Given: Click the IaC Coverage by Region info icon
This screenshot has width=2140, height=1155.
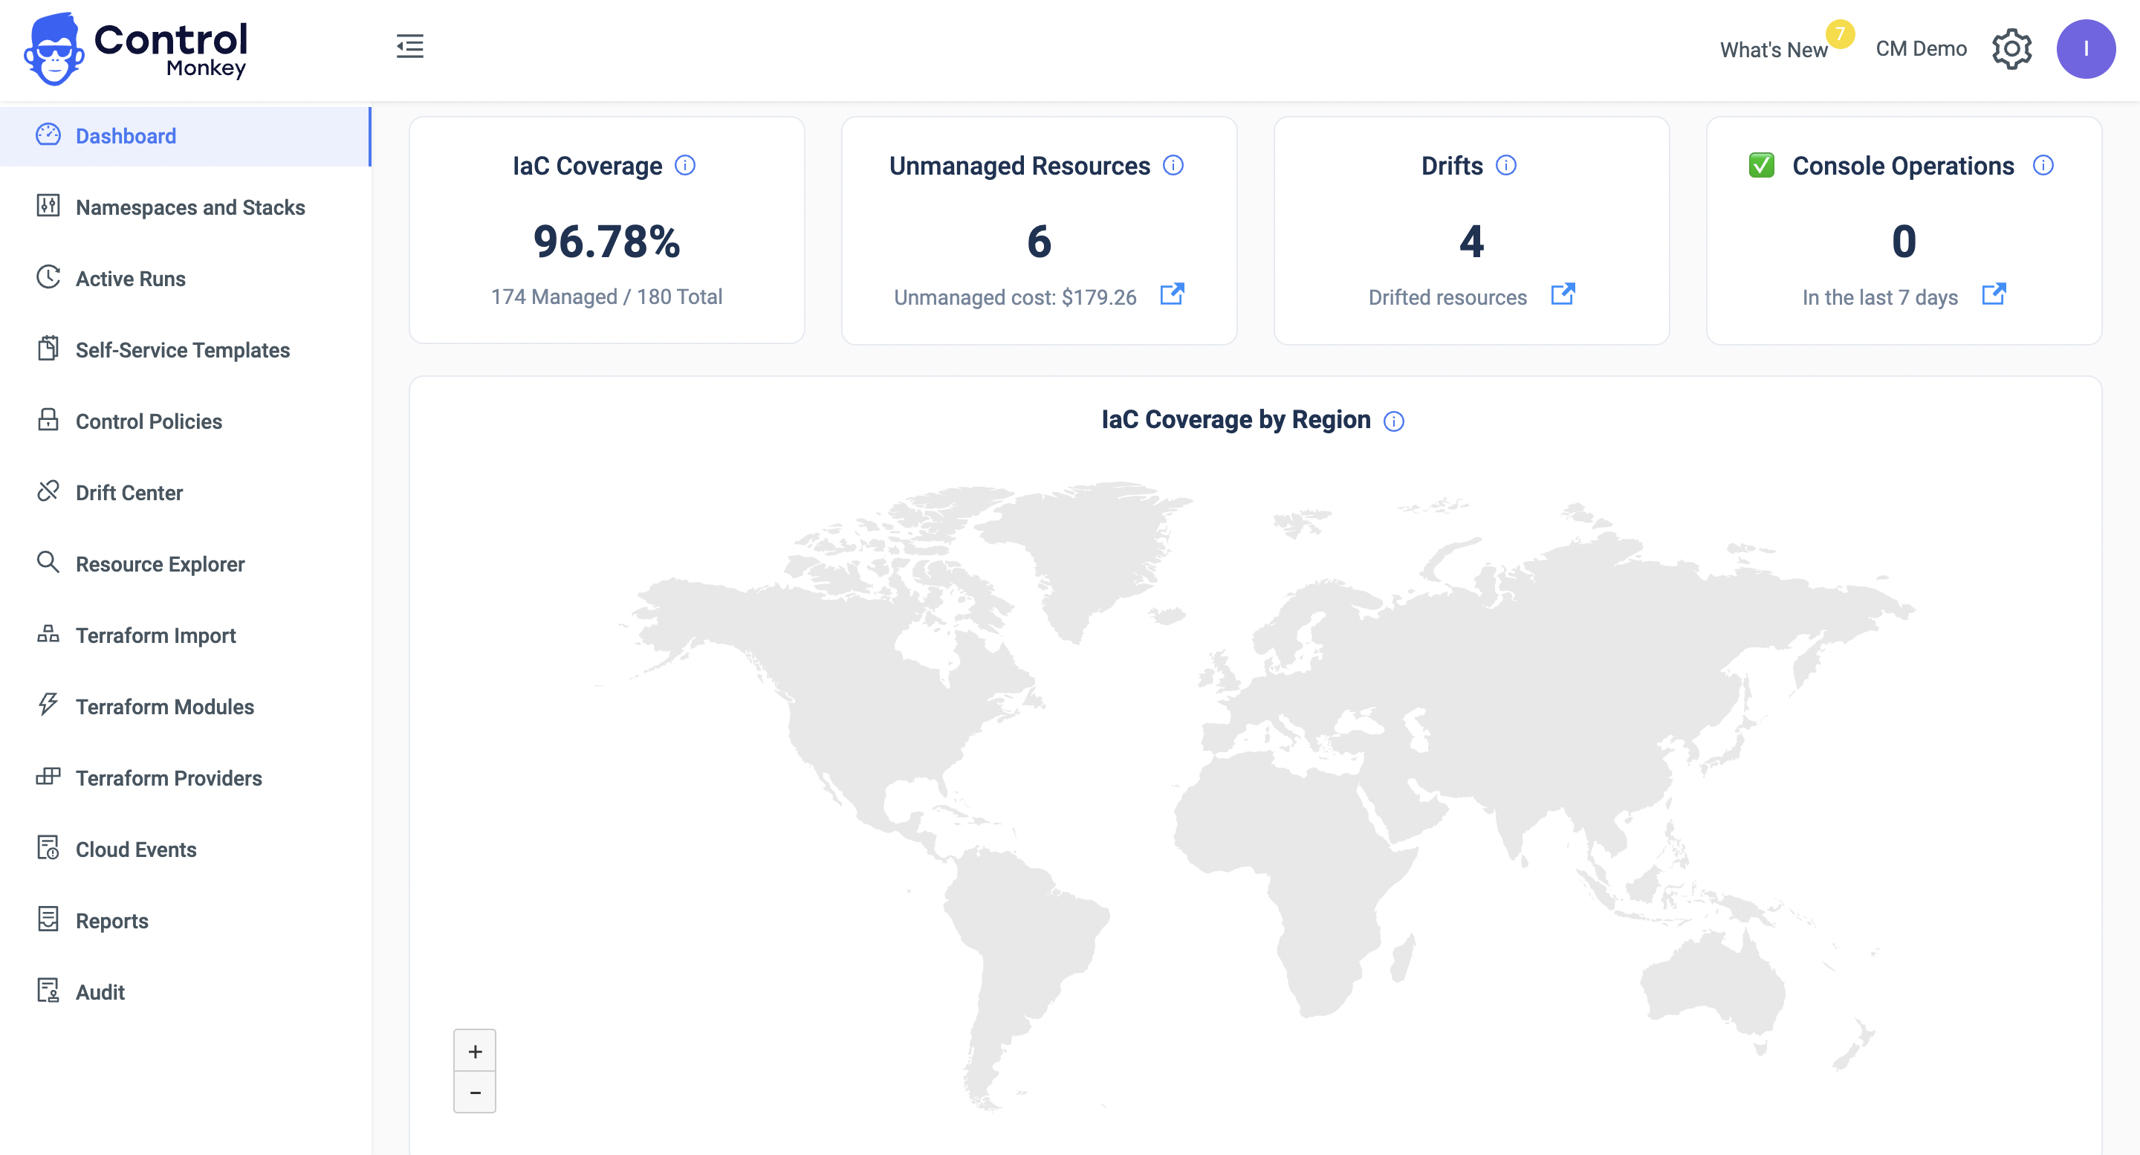Looking at the screenshot, I should [1394, 422].
